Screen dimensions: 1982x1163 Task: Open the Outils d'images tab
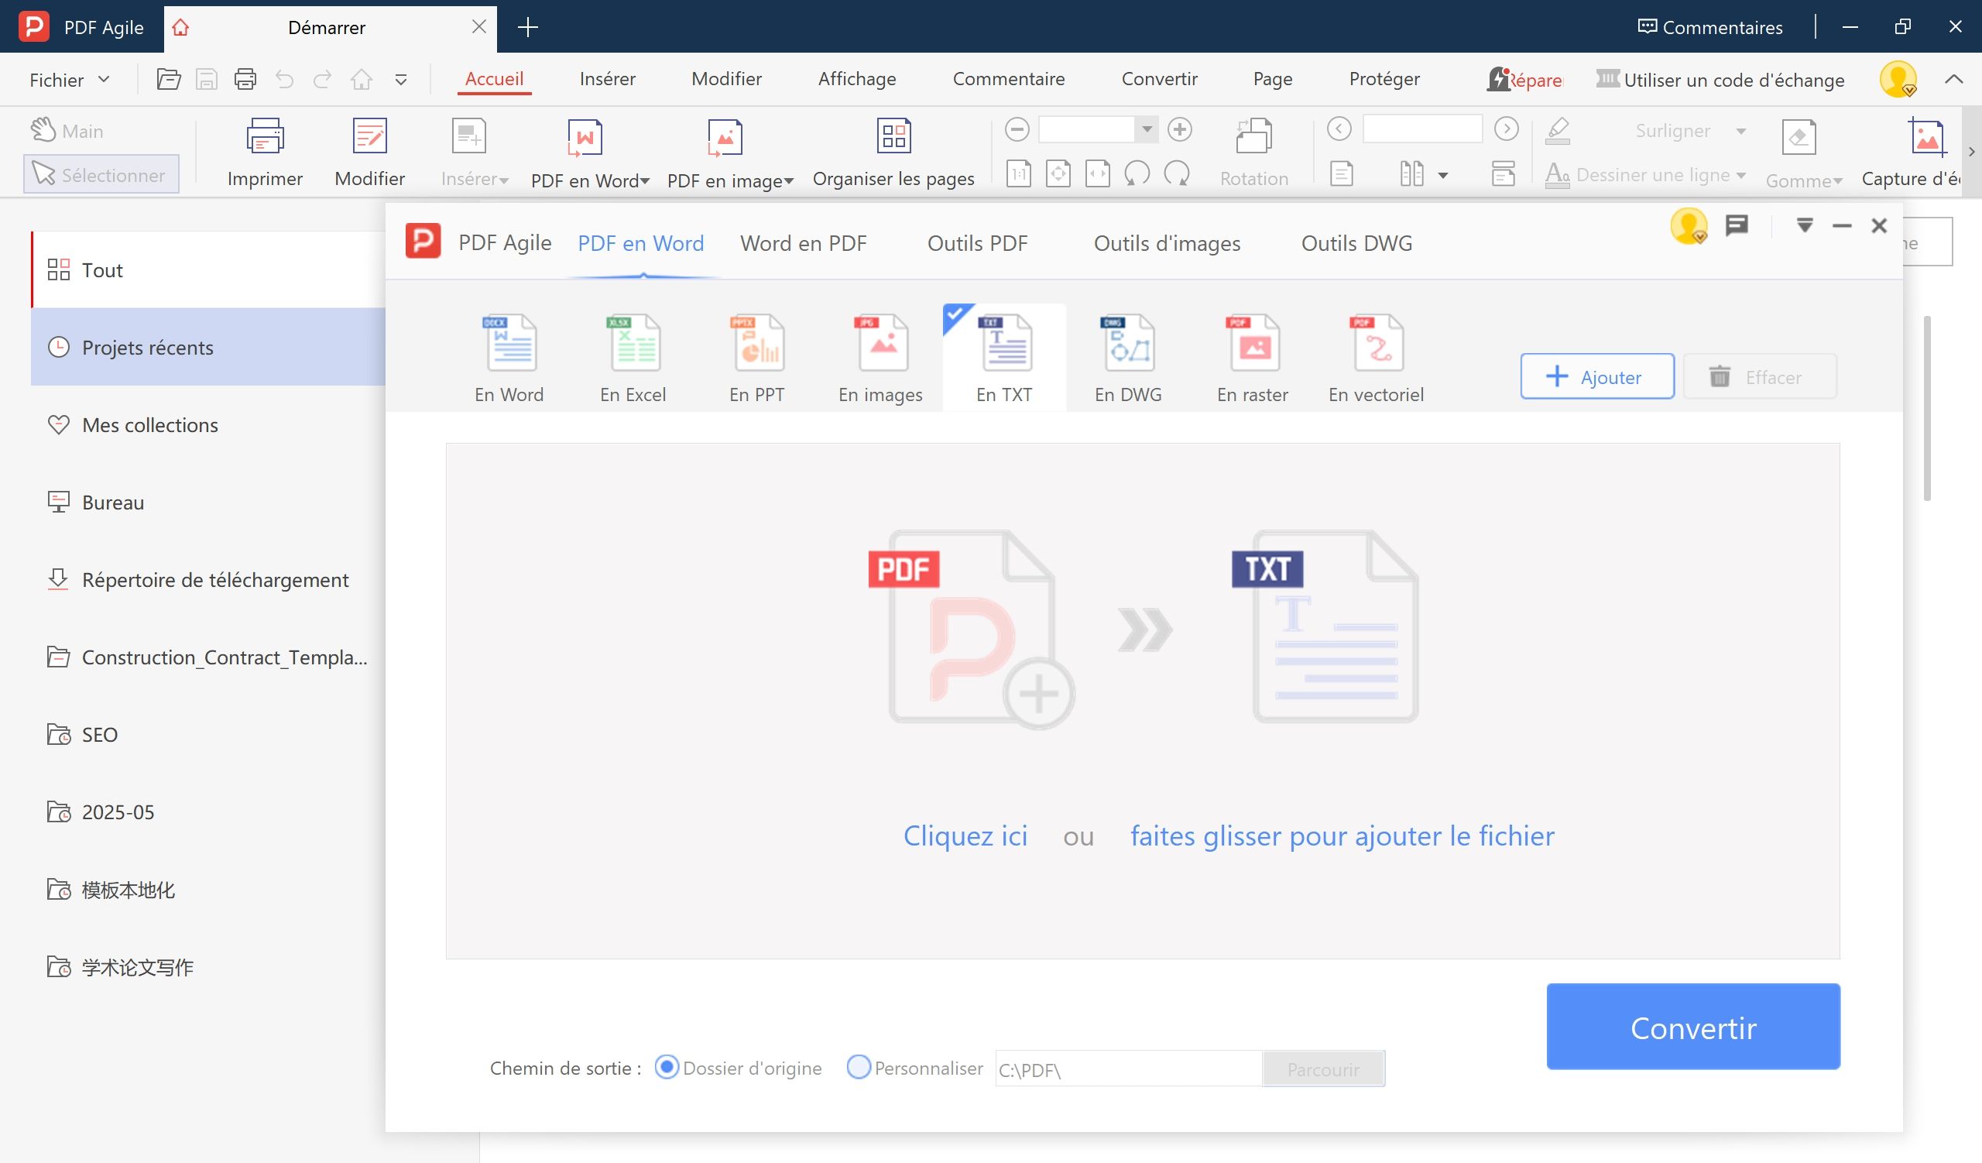[1168, 243]
